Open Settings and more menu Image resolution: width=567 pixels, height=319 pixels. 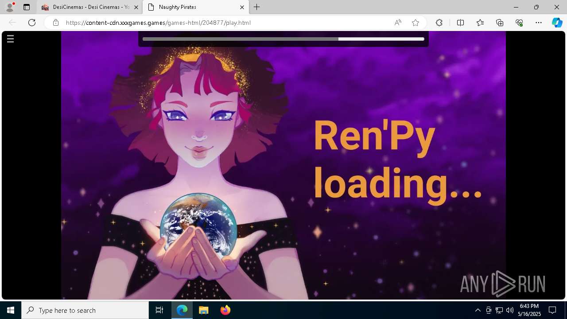(x=539, y=23)
